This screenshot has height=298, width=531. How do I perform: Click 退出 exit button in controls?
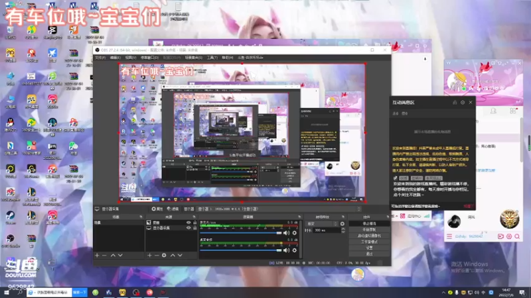369,254
